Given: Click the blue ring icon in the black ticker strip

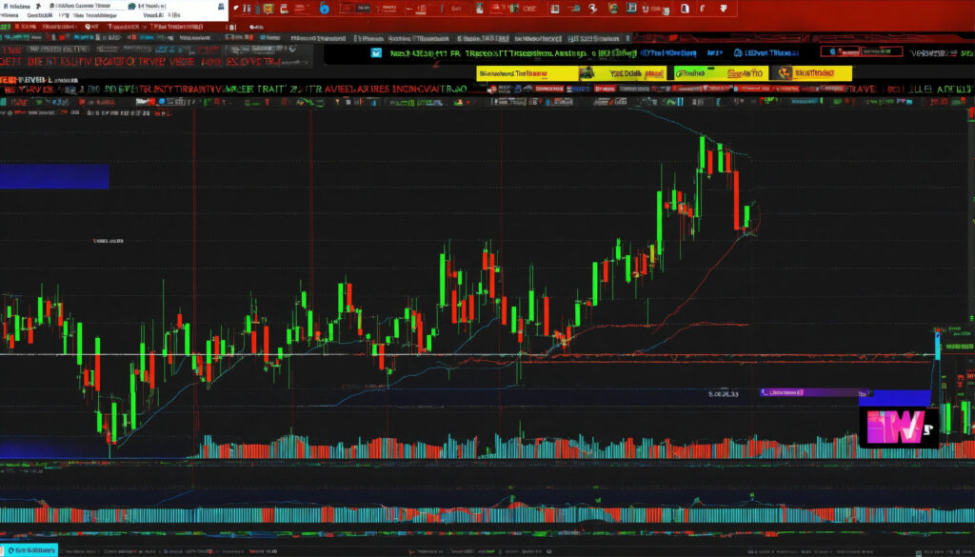Looking at the screenshot, I should [738, 53].
